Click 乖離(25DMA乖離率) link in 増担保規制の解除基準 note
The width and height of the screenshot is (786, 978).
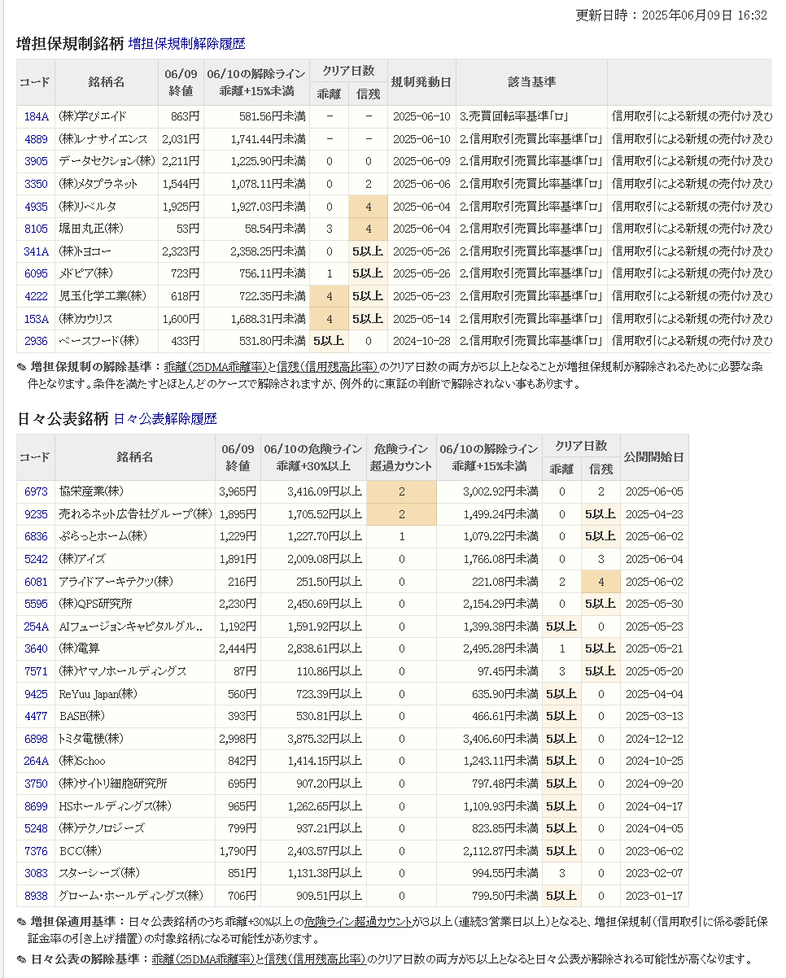[x=214, y=367]
